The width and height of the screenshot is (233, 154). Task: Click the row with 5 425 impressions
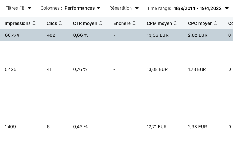pyautogui.click(x=10, y=69)
